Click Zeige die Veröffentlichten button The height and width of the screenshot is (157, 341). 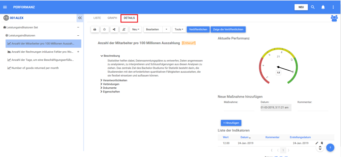228,29
